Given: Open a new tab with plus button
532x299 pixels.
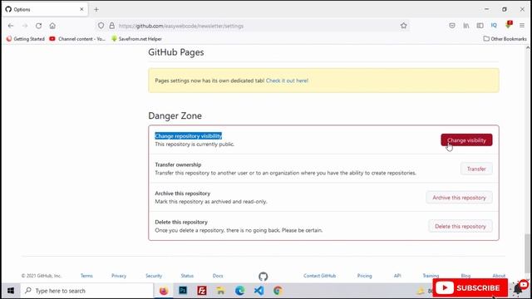Looking at the screenshot, I should [x=96, y=9].
